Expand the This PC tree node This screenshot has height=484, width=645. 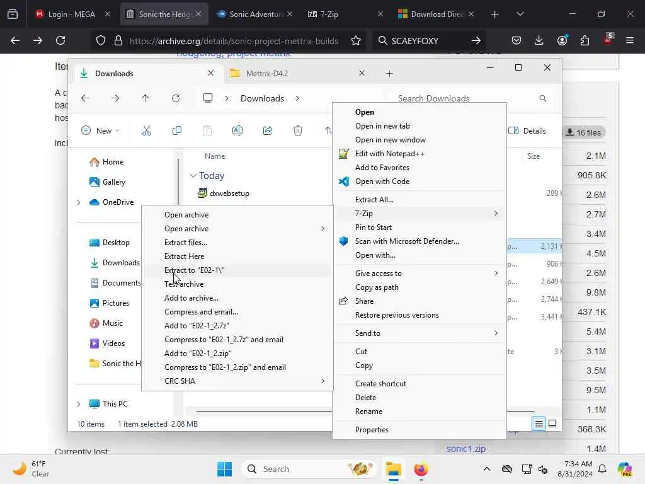click(x=78, y=404)
